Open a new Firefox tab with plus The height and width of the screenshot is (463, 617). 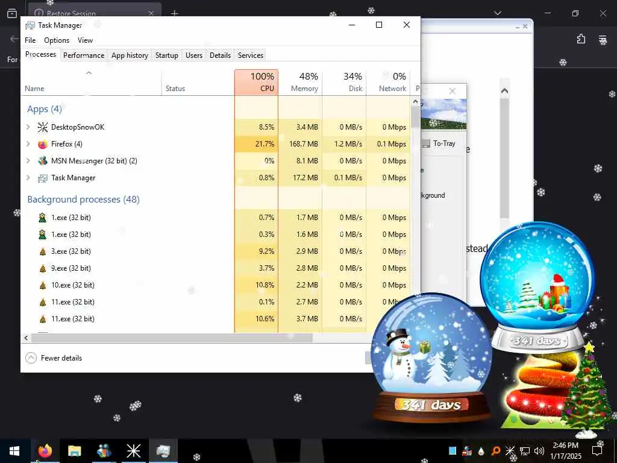coord(175,13)
